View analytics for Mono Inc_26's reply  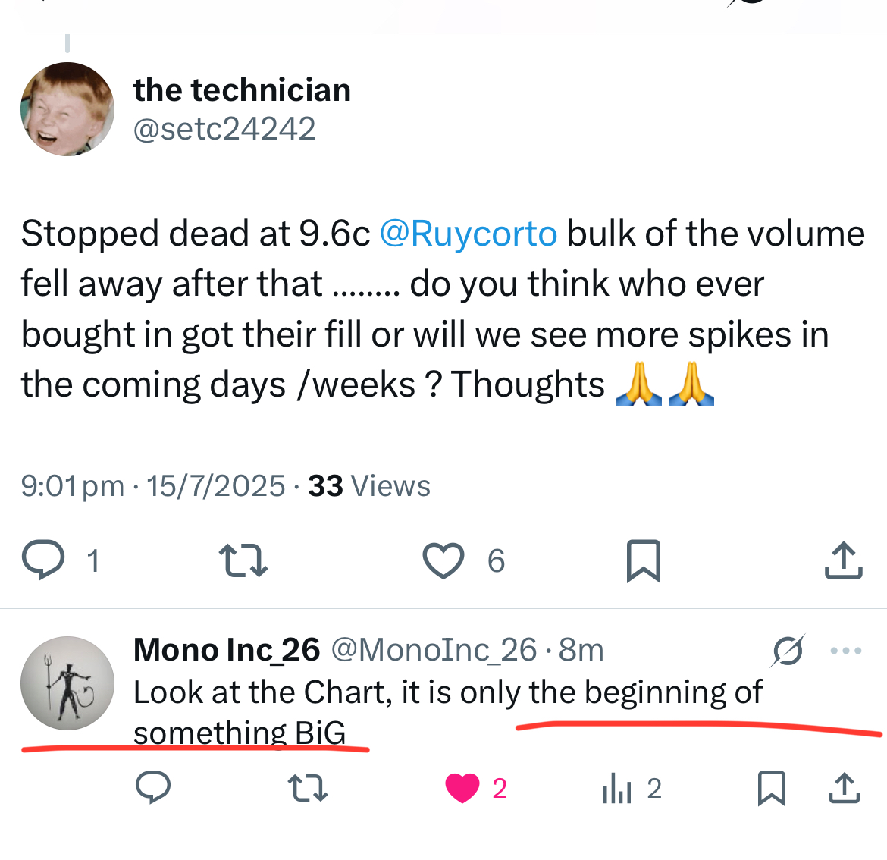pos(618,789)
